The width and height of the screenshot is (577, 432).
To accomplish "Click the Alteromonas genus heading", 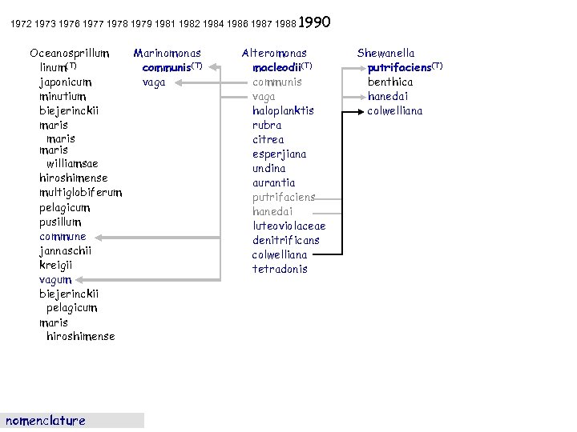I will 274,53.
